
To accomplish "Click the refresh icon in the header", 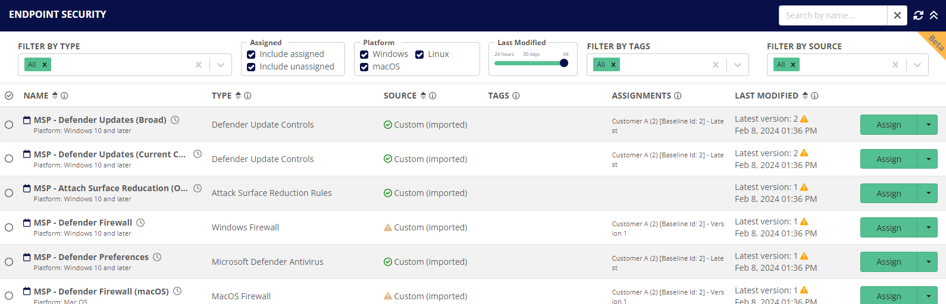I will pos(919,15).
